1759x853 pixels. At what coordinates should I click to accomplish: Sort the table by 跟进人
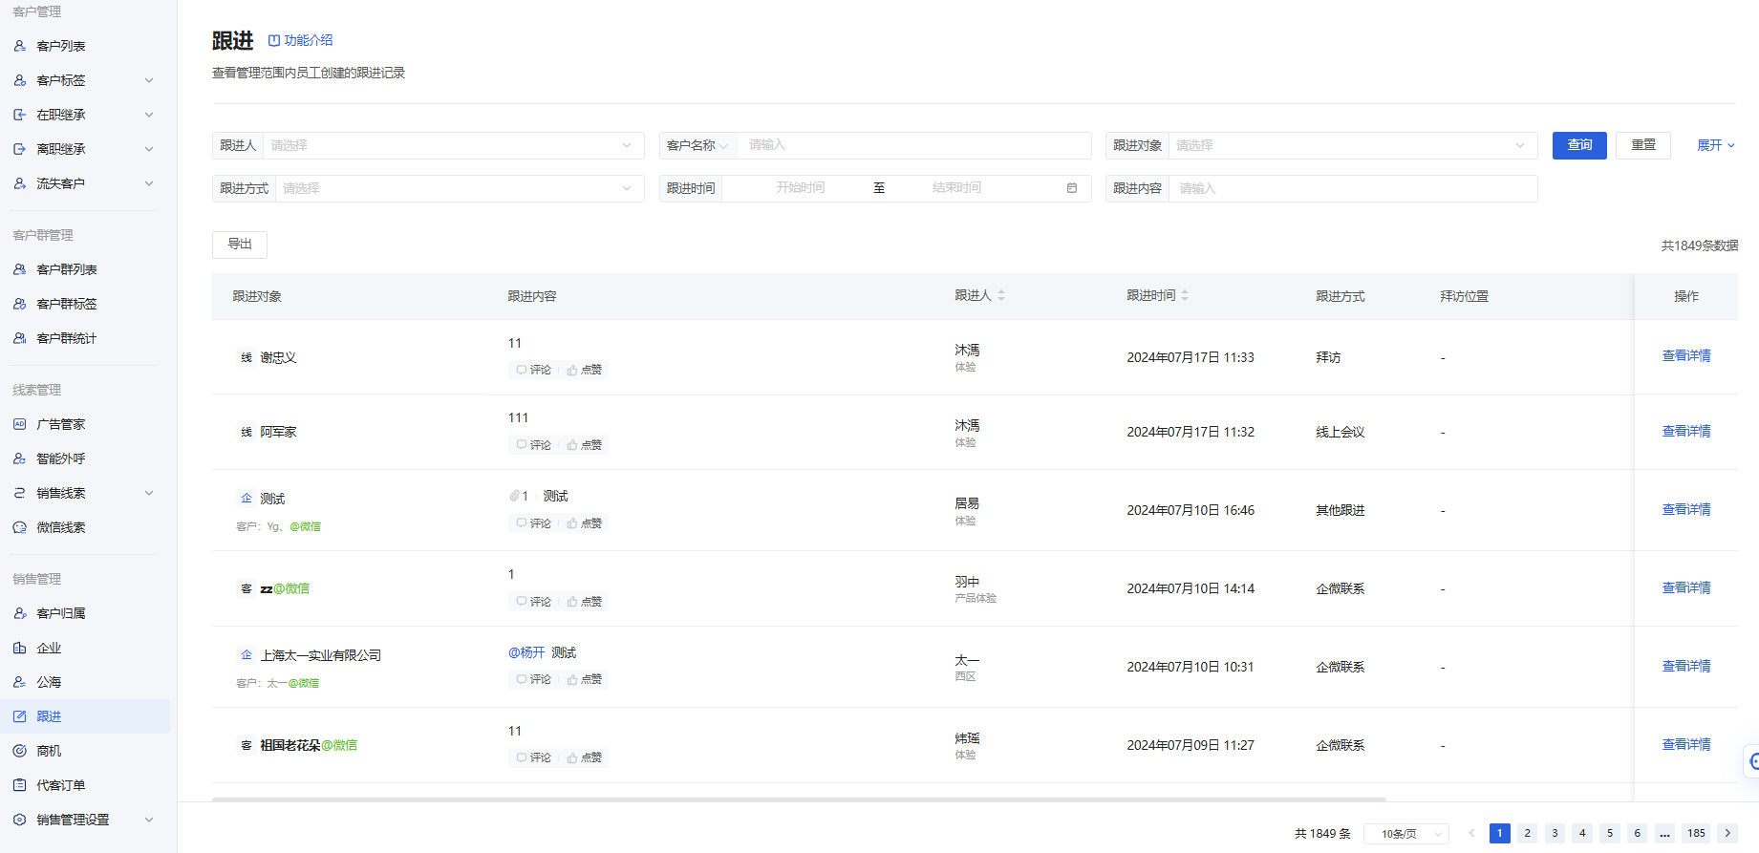1001,296
